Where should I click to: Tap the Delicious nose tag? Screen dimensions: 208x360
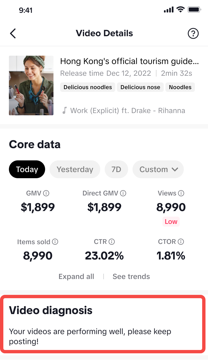point(140,87)
